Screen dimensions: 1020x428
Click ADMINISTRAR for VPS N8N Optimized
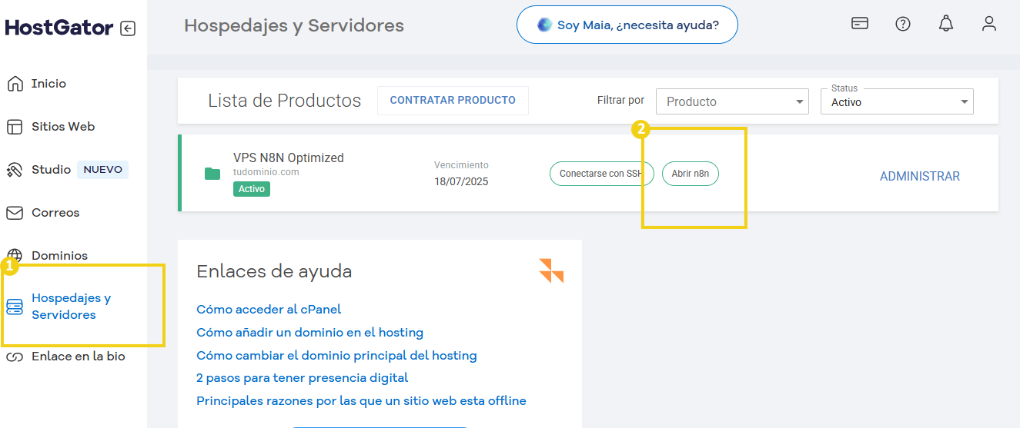click(x=920, y=177)
